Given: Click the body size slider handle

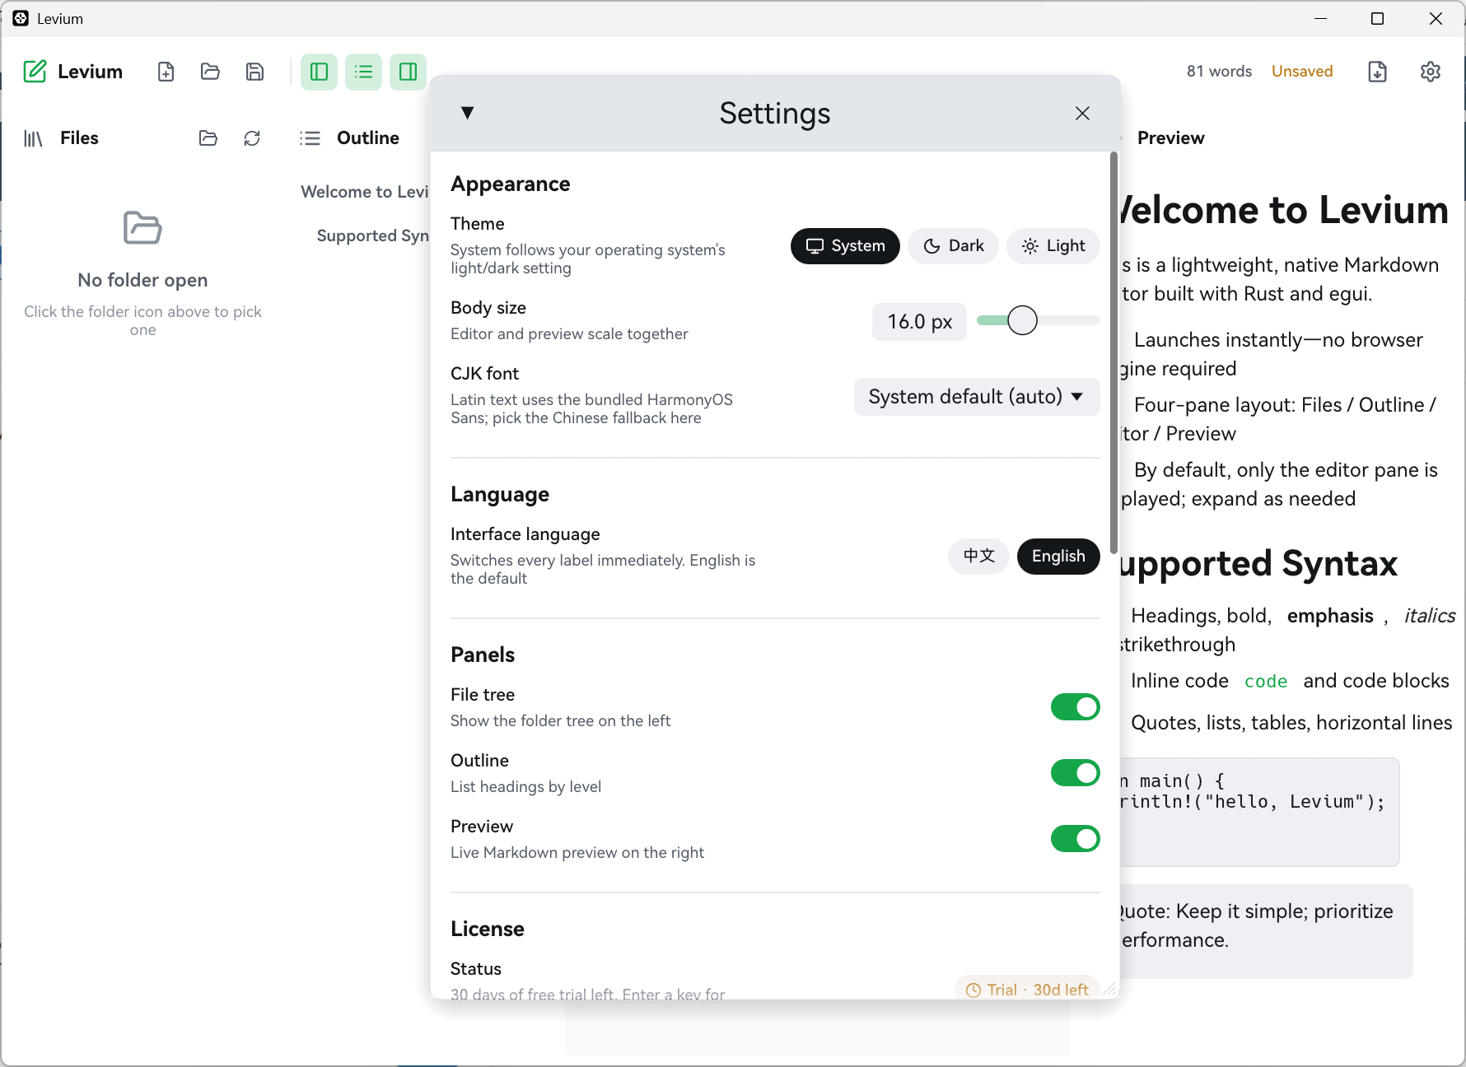Looking at the screenshot, I should (x=1022, y=320).
